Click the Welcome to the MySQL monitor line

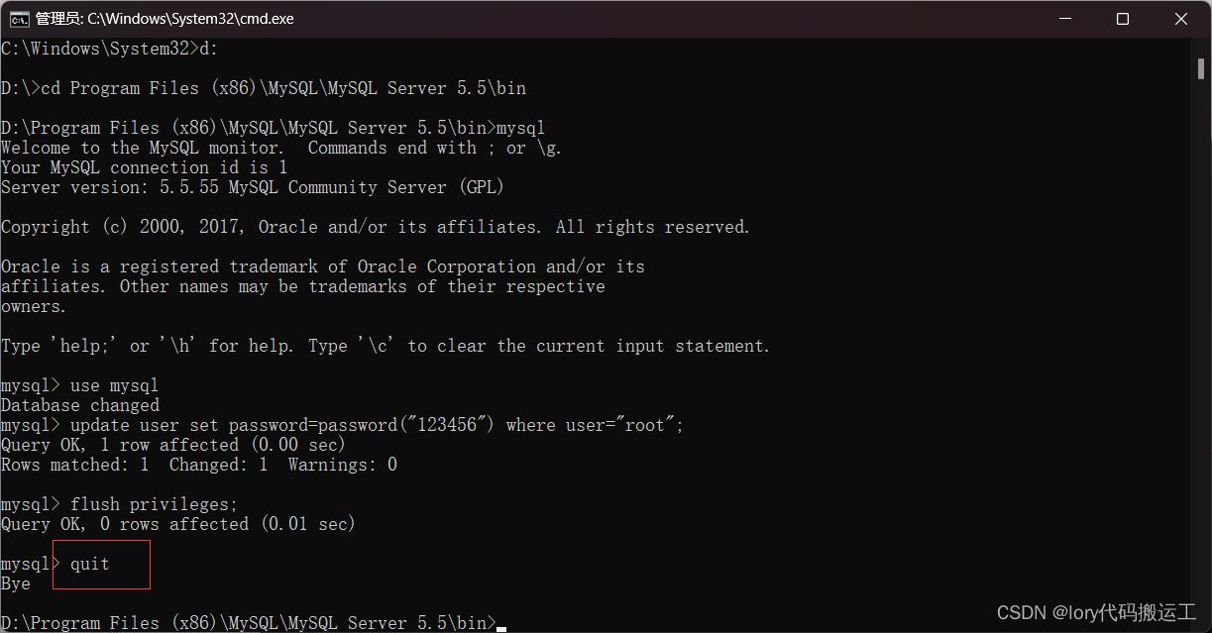click(x=281, y=148)
